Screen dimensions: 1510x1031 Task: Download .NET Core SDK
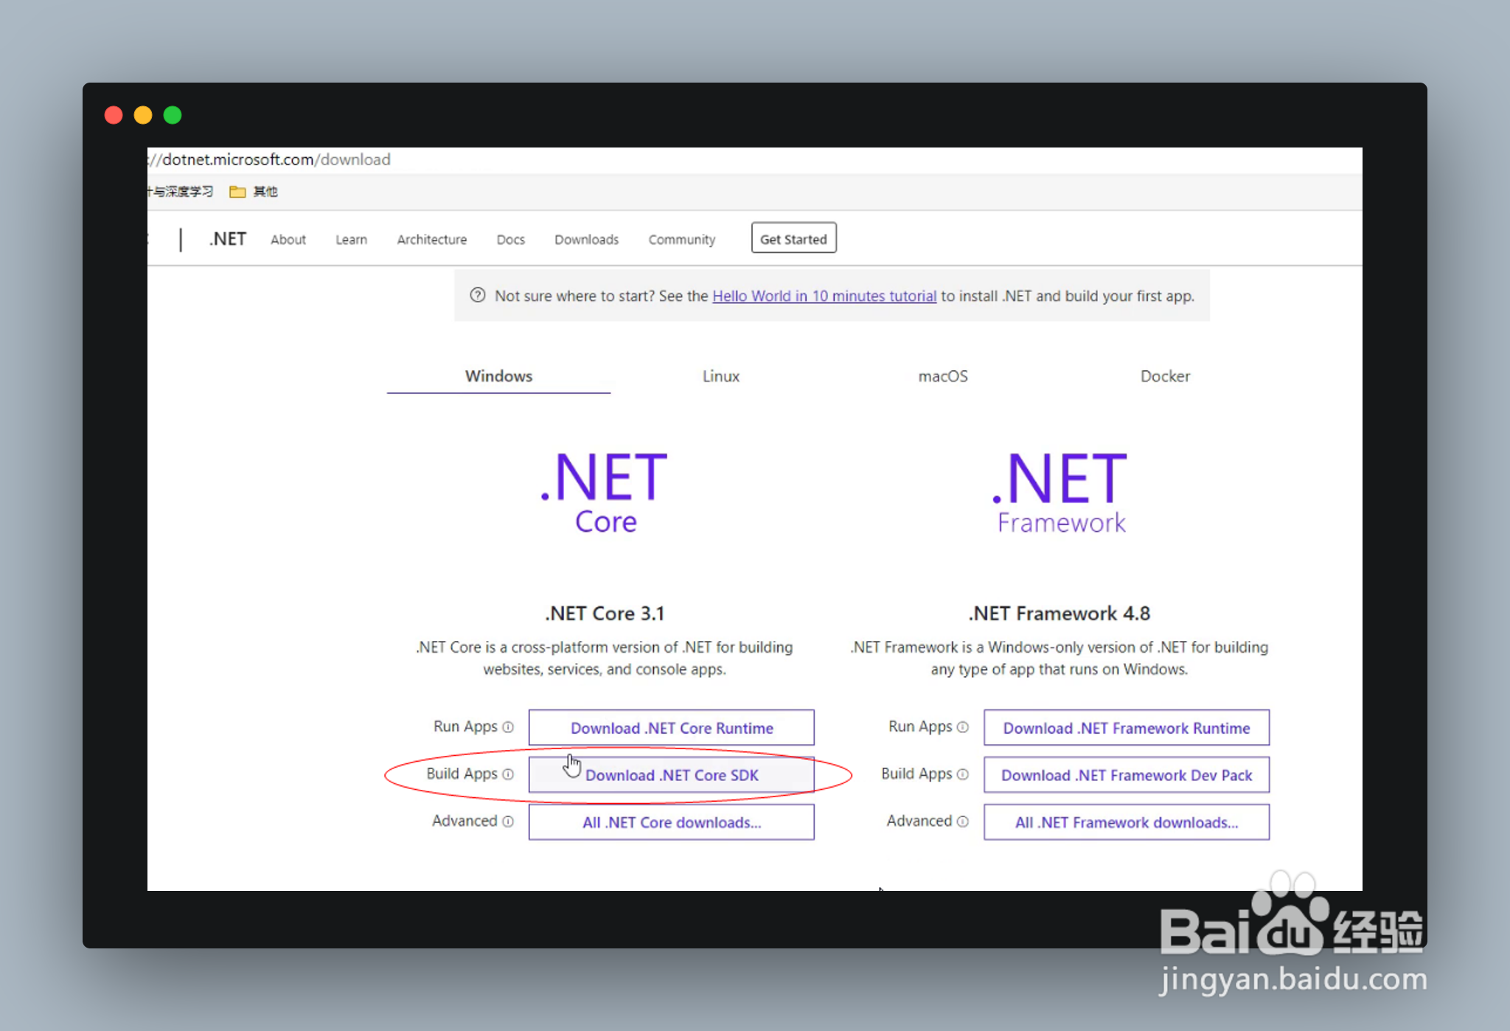click(671, 775)
